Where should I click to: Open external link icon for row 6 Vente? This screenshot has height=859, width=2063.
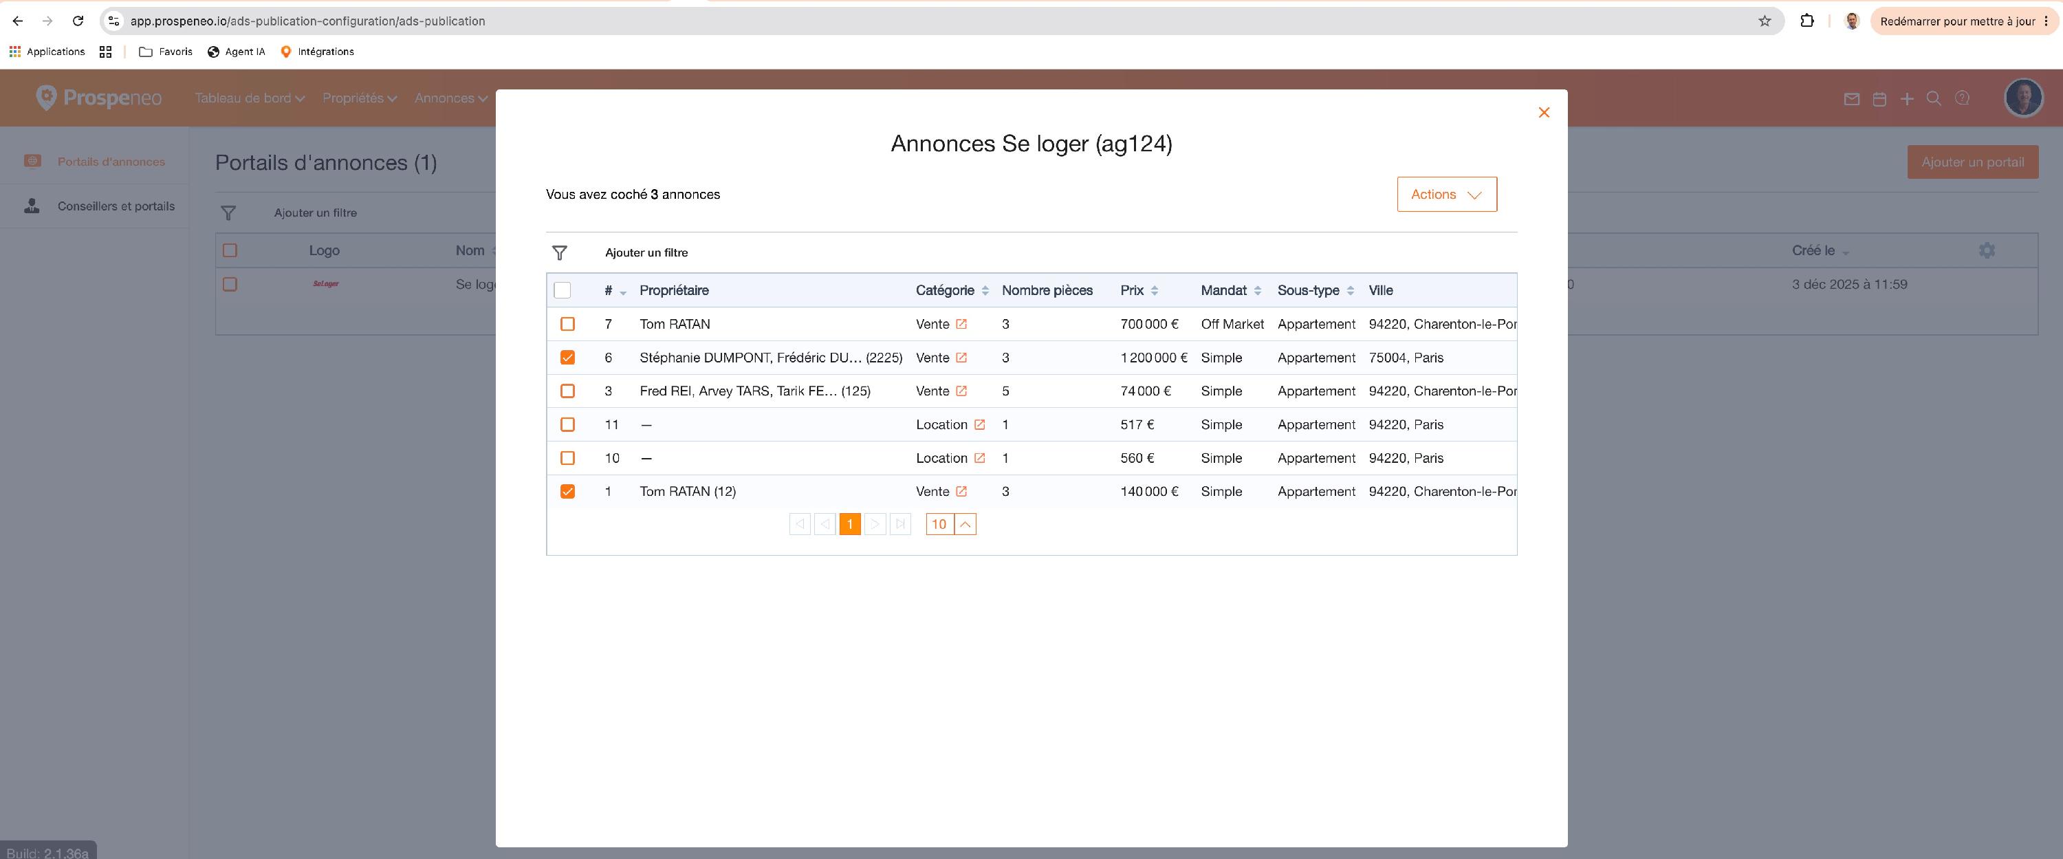click(961, 358)
